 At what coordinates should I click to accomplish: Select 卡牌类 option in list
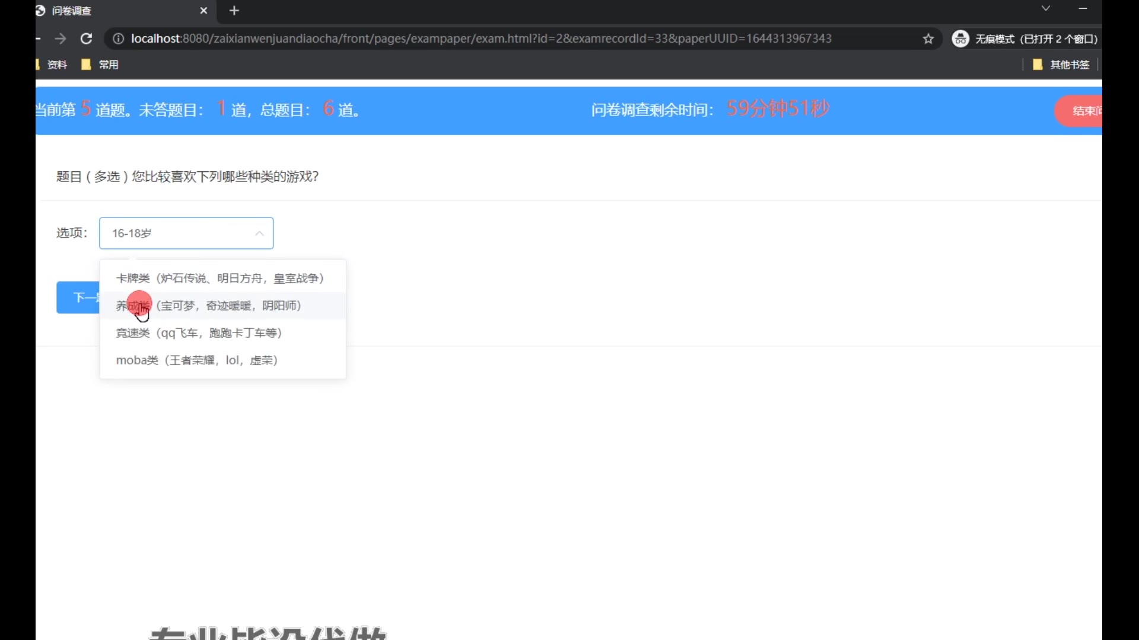tap(219, 279)
